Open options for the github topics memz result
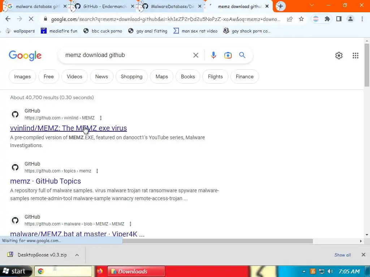The height and width of the screenshot is (277, 370). [x=97, y=171]
